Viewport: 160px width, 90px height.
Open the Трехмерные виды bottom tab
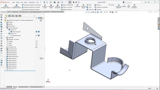click(23, 87)
